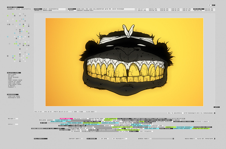
Task: Open the Terminator 3 project tag
Action: point(147,124)
